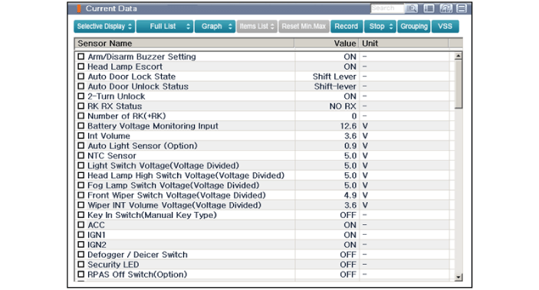Viewport: 539px width, 290px height.
Task: Open the list view icon in title bar
Action: 429,8
